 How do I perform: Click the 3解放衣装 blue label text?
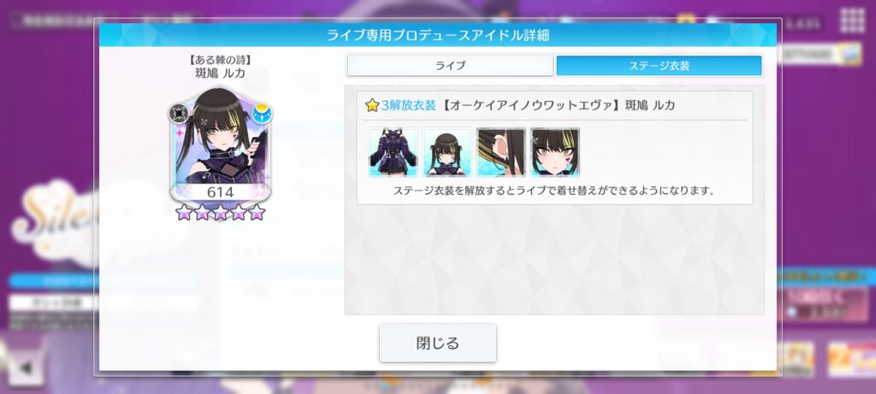[x=408, y=105]
